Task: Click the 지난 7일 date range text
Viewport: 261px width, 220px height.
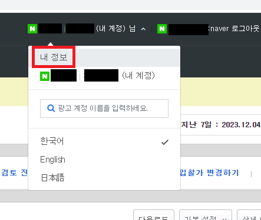Action: click(221, 125)
